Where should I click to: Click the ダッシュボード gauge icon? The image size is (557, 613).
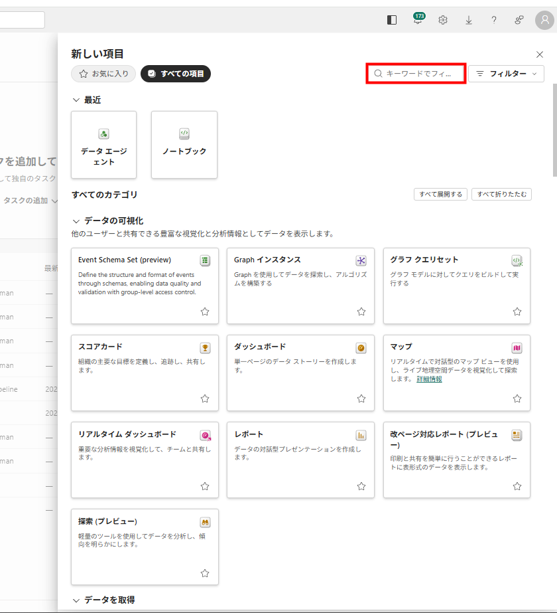tap(361, 347)
